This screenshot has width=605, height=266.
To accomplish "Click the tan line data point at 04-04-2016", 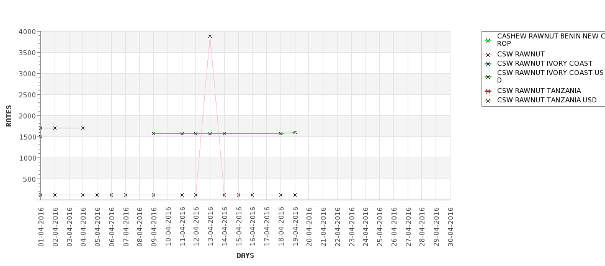I will (x=83, y=128).
